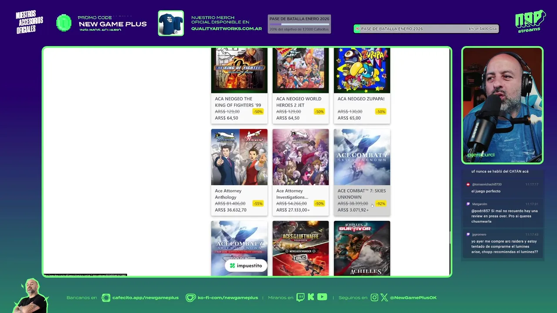
Task: Open ko-fi.com/newgameplus link
Action: point(228,298)
